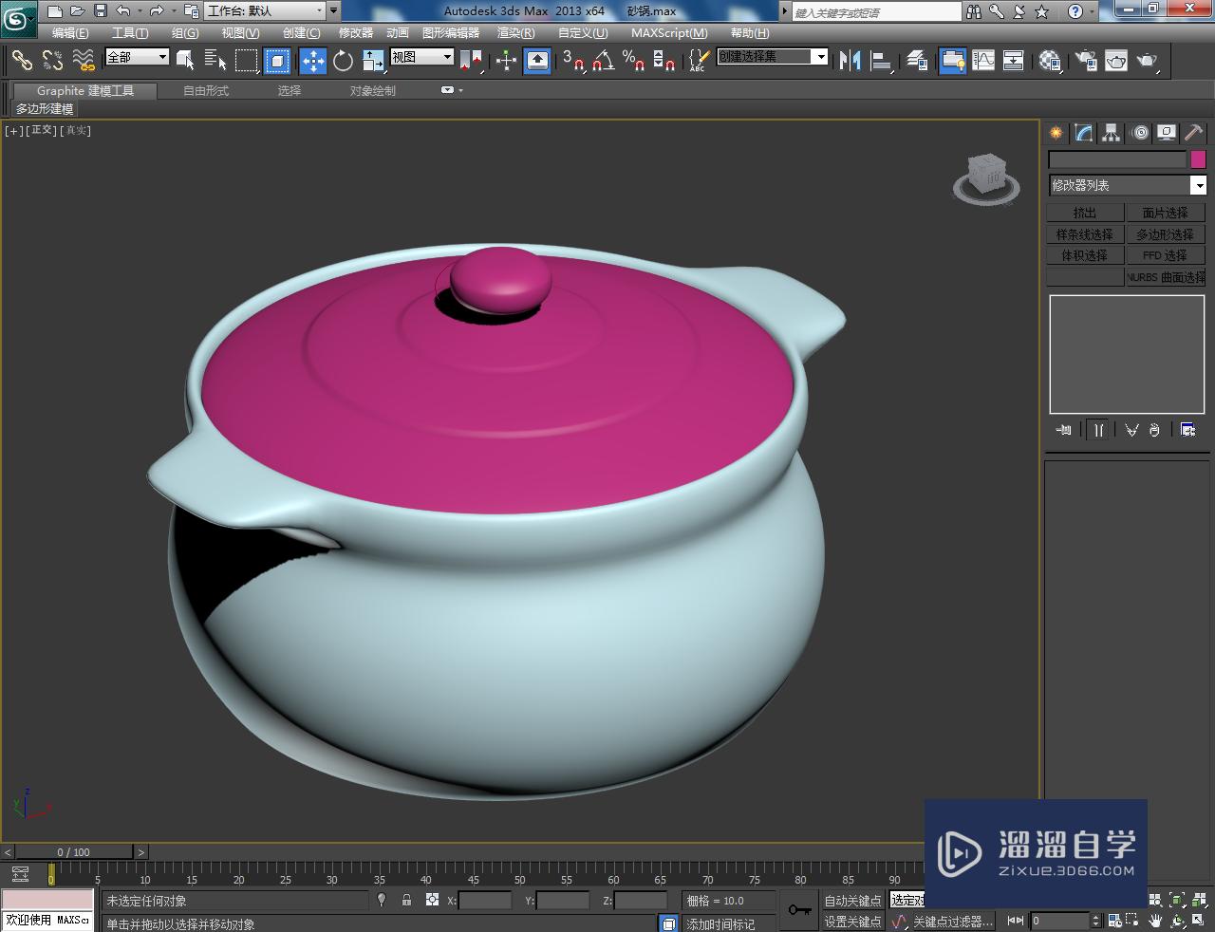Click the magenta object color swatch
Viewport: 1215px width, 932px height.
pyautogui.click(x=1198, y=159)
